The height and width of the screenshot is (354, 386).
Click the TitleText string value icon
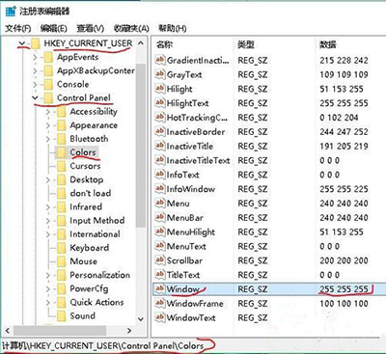160,275
